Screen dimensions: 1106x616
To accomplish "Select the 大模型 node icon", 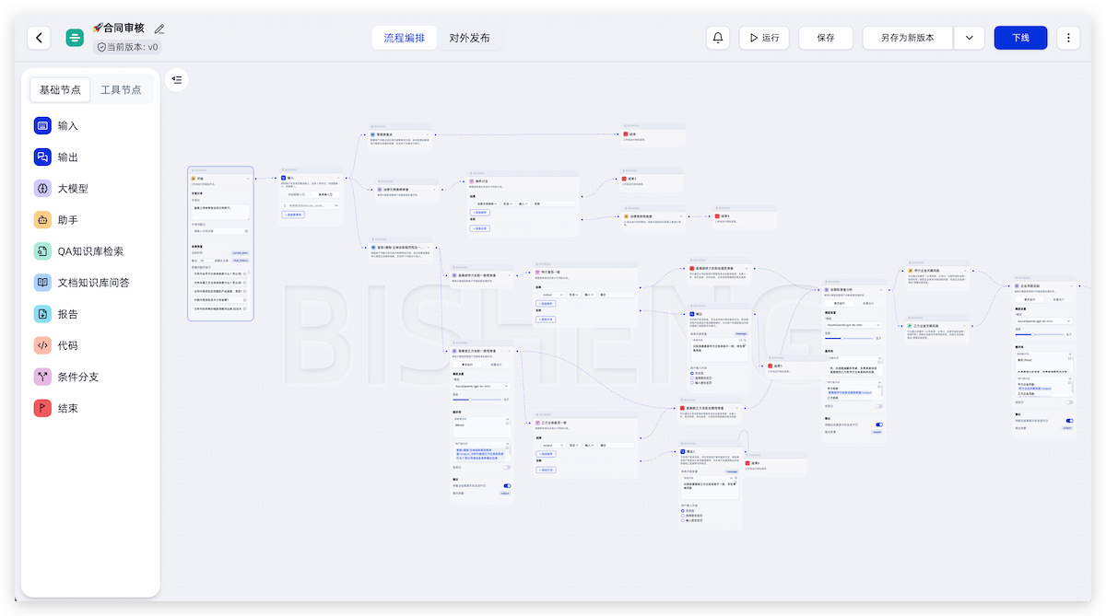I will point(42,189).
